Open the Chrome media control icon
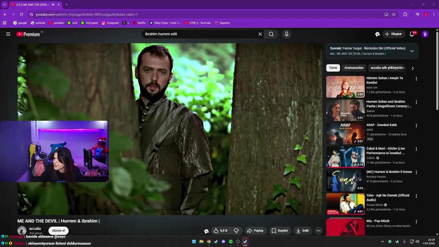439x247 pixels. (417, 14)
